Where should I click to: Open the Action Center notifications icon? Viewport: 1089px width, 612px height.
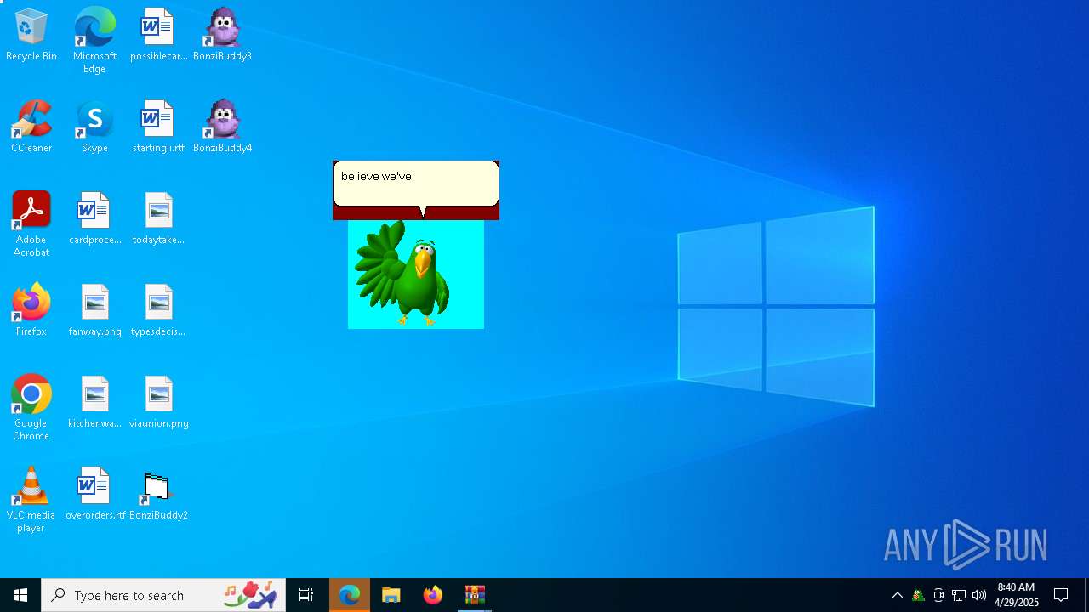[x=1061, y=595]
